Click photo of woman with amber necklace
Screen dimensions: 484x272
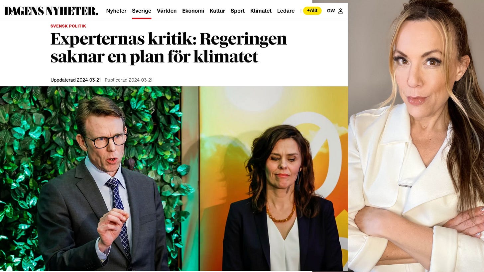coord(274,179)
